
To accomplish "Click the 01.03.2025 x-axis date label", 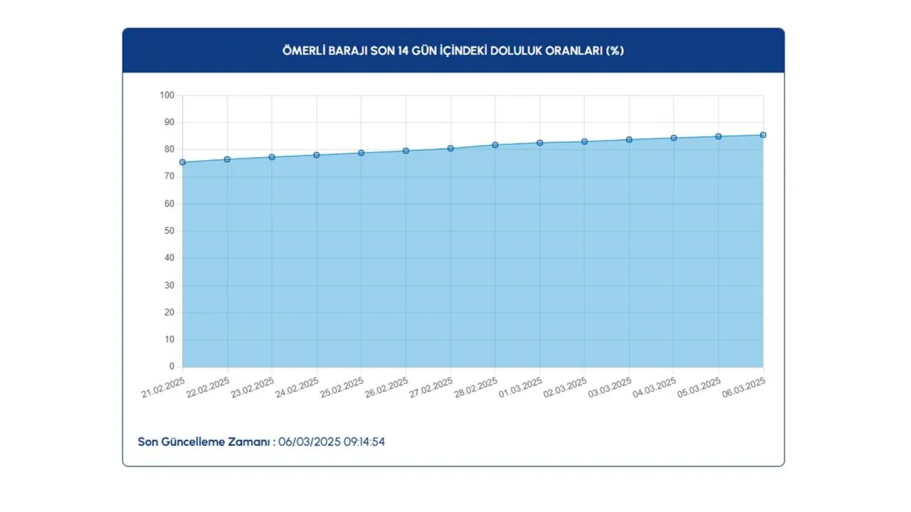I will click(x=521, y=388).
